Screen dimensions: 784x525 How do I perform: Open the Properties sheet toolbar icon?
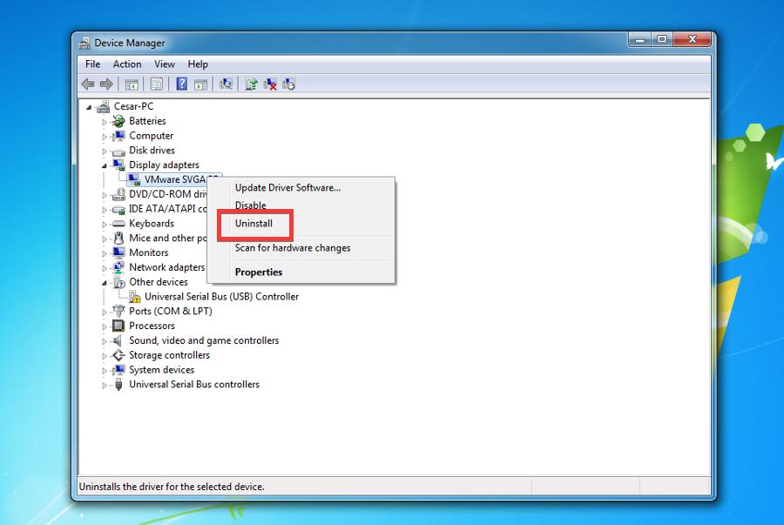[x=157, y=84]
